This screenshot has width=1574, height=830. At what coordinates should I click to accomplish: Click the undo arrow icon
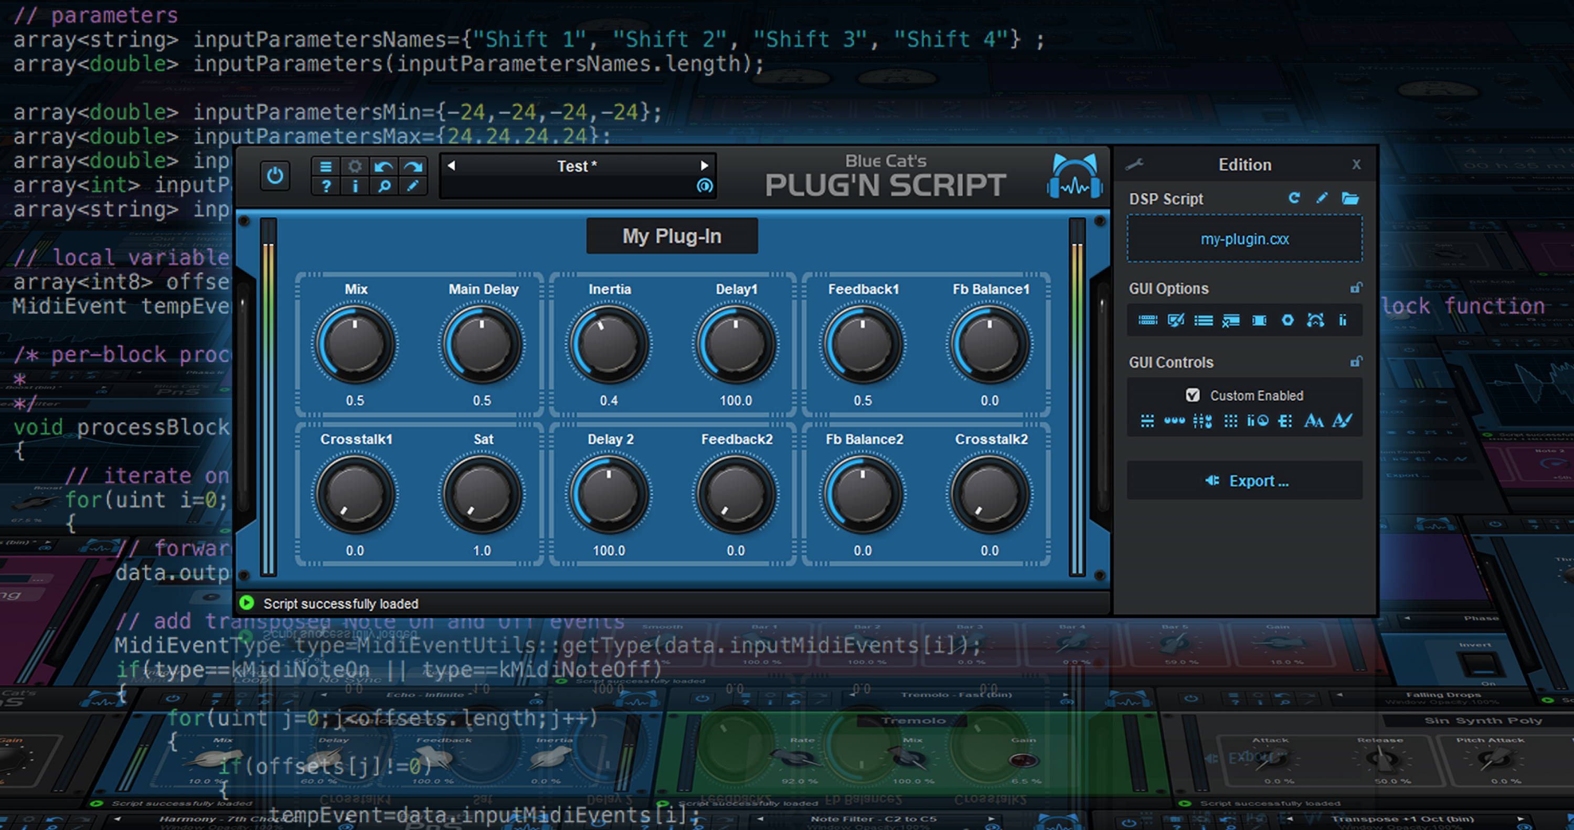click(384, 166)
